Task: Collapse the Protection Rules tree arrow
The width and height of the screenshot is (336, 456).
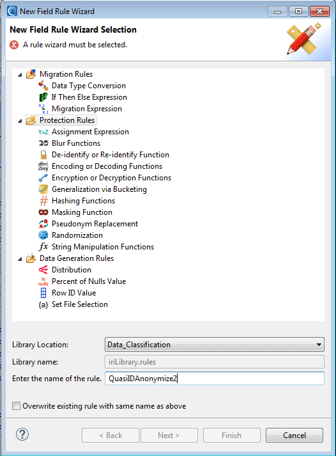Action: click(20, 121)
